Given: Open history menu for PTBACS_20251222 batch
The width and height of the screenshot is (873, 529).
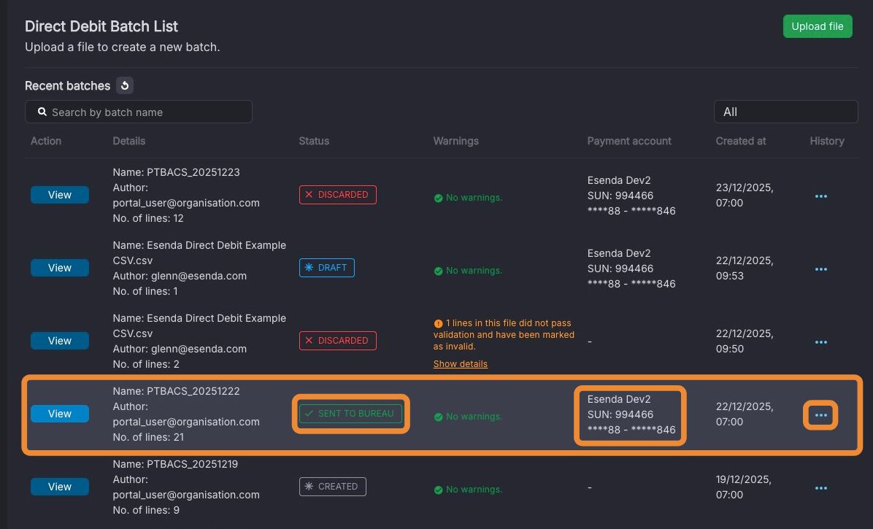Looking at the screenshot, I should 820,415.
